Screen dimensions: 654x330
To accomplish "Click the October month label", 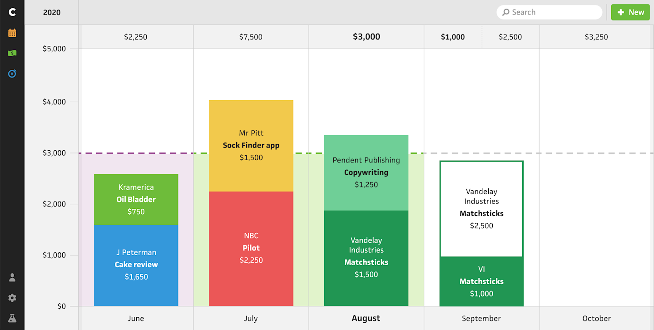I will coord(596,319).
